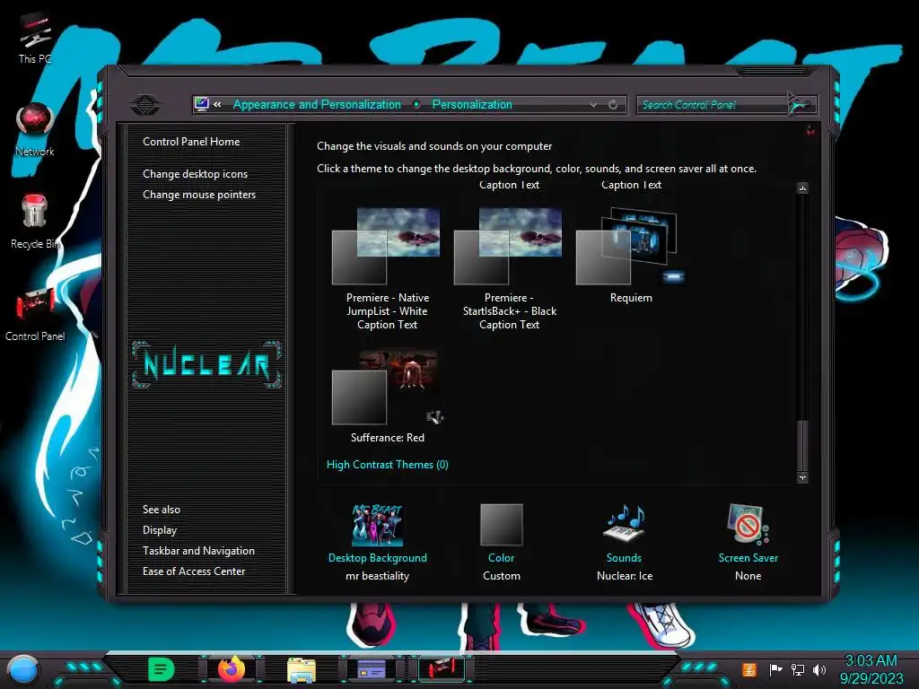Open the Start orb button

coord(23,669)
